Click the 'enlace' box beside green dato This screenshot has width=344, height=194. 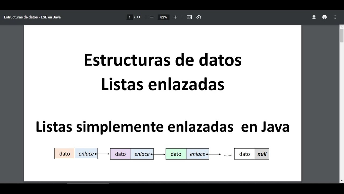coord(198,154)
